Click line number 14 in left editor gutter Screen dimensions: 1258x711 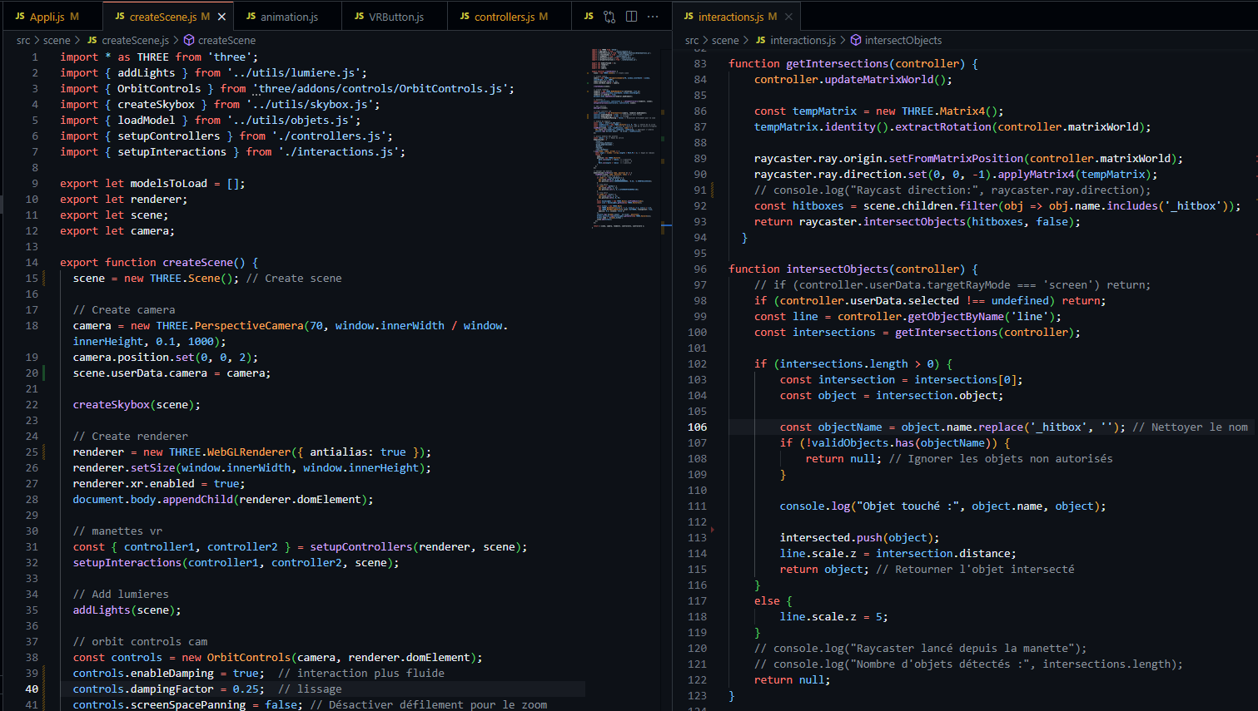[x=32, y=262]
